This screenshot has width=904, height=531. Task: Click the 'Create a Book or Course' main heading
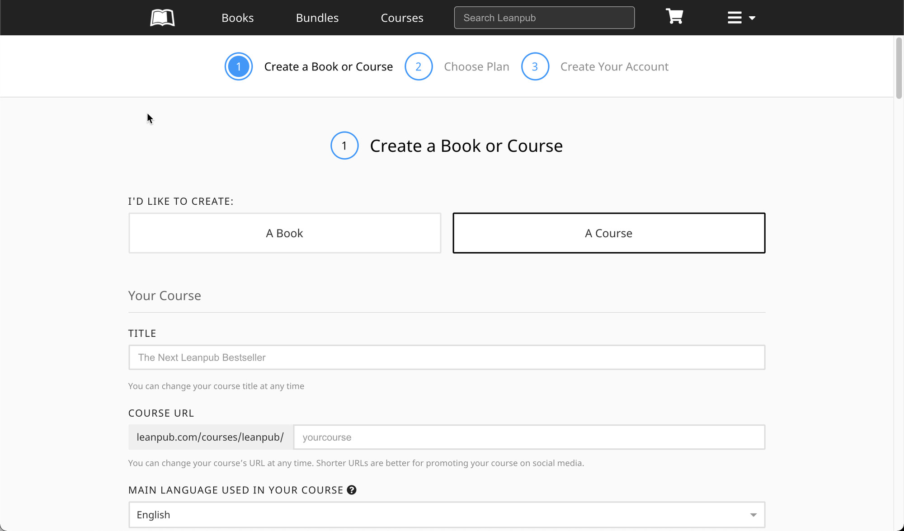click(466, 146)
